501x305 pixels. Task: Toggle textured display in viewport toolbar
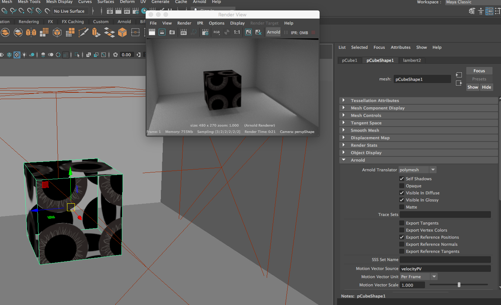pos(17,55)
